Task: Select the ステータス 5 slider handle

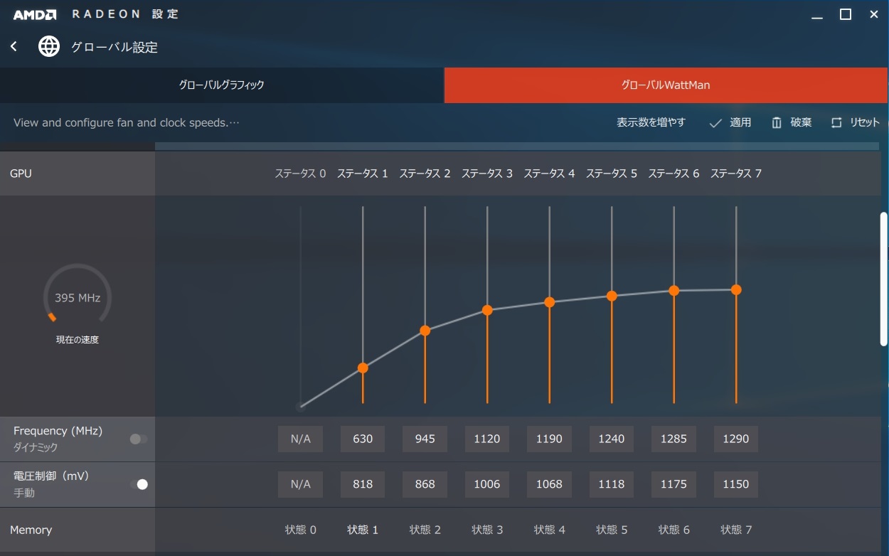Action: [612, 296]
